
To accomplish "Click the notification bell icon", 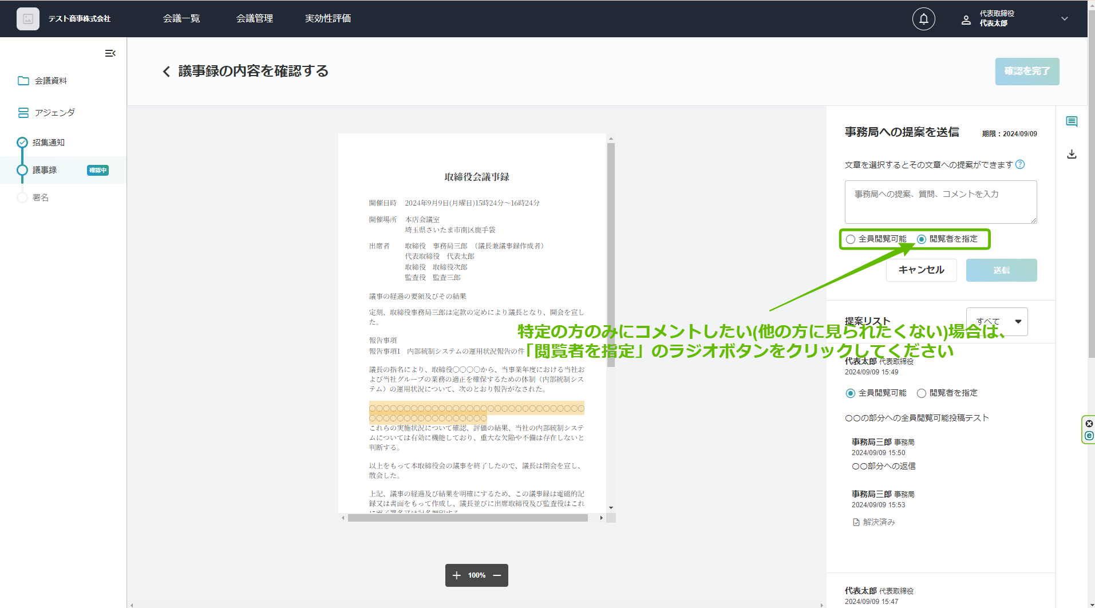I will 923,19.
